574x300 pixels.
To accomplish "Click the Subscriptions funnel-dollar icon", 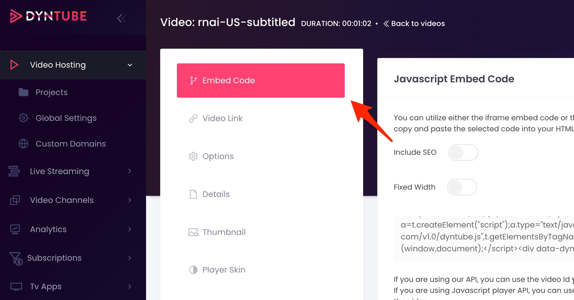I will coord(16,258).
